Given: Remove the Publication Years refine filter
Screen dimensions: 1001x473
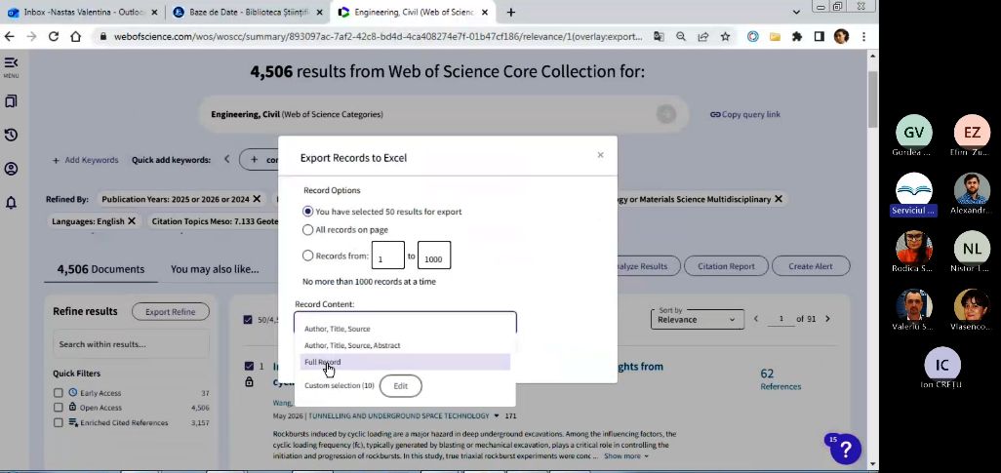Looking at the screenshot, I should [x=257, y=199].
